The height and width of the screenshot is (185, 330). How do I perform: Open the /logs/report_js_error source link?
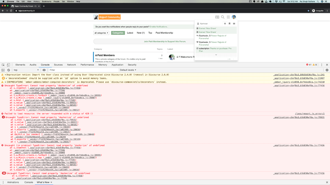[x=309, y=113]
